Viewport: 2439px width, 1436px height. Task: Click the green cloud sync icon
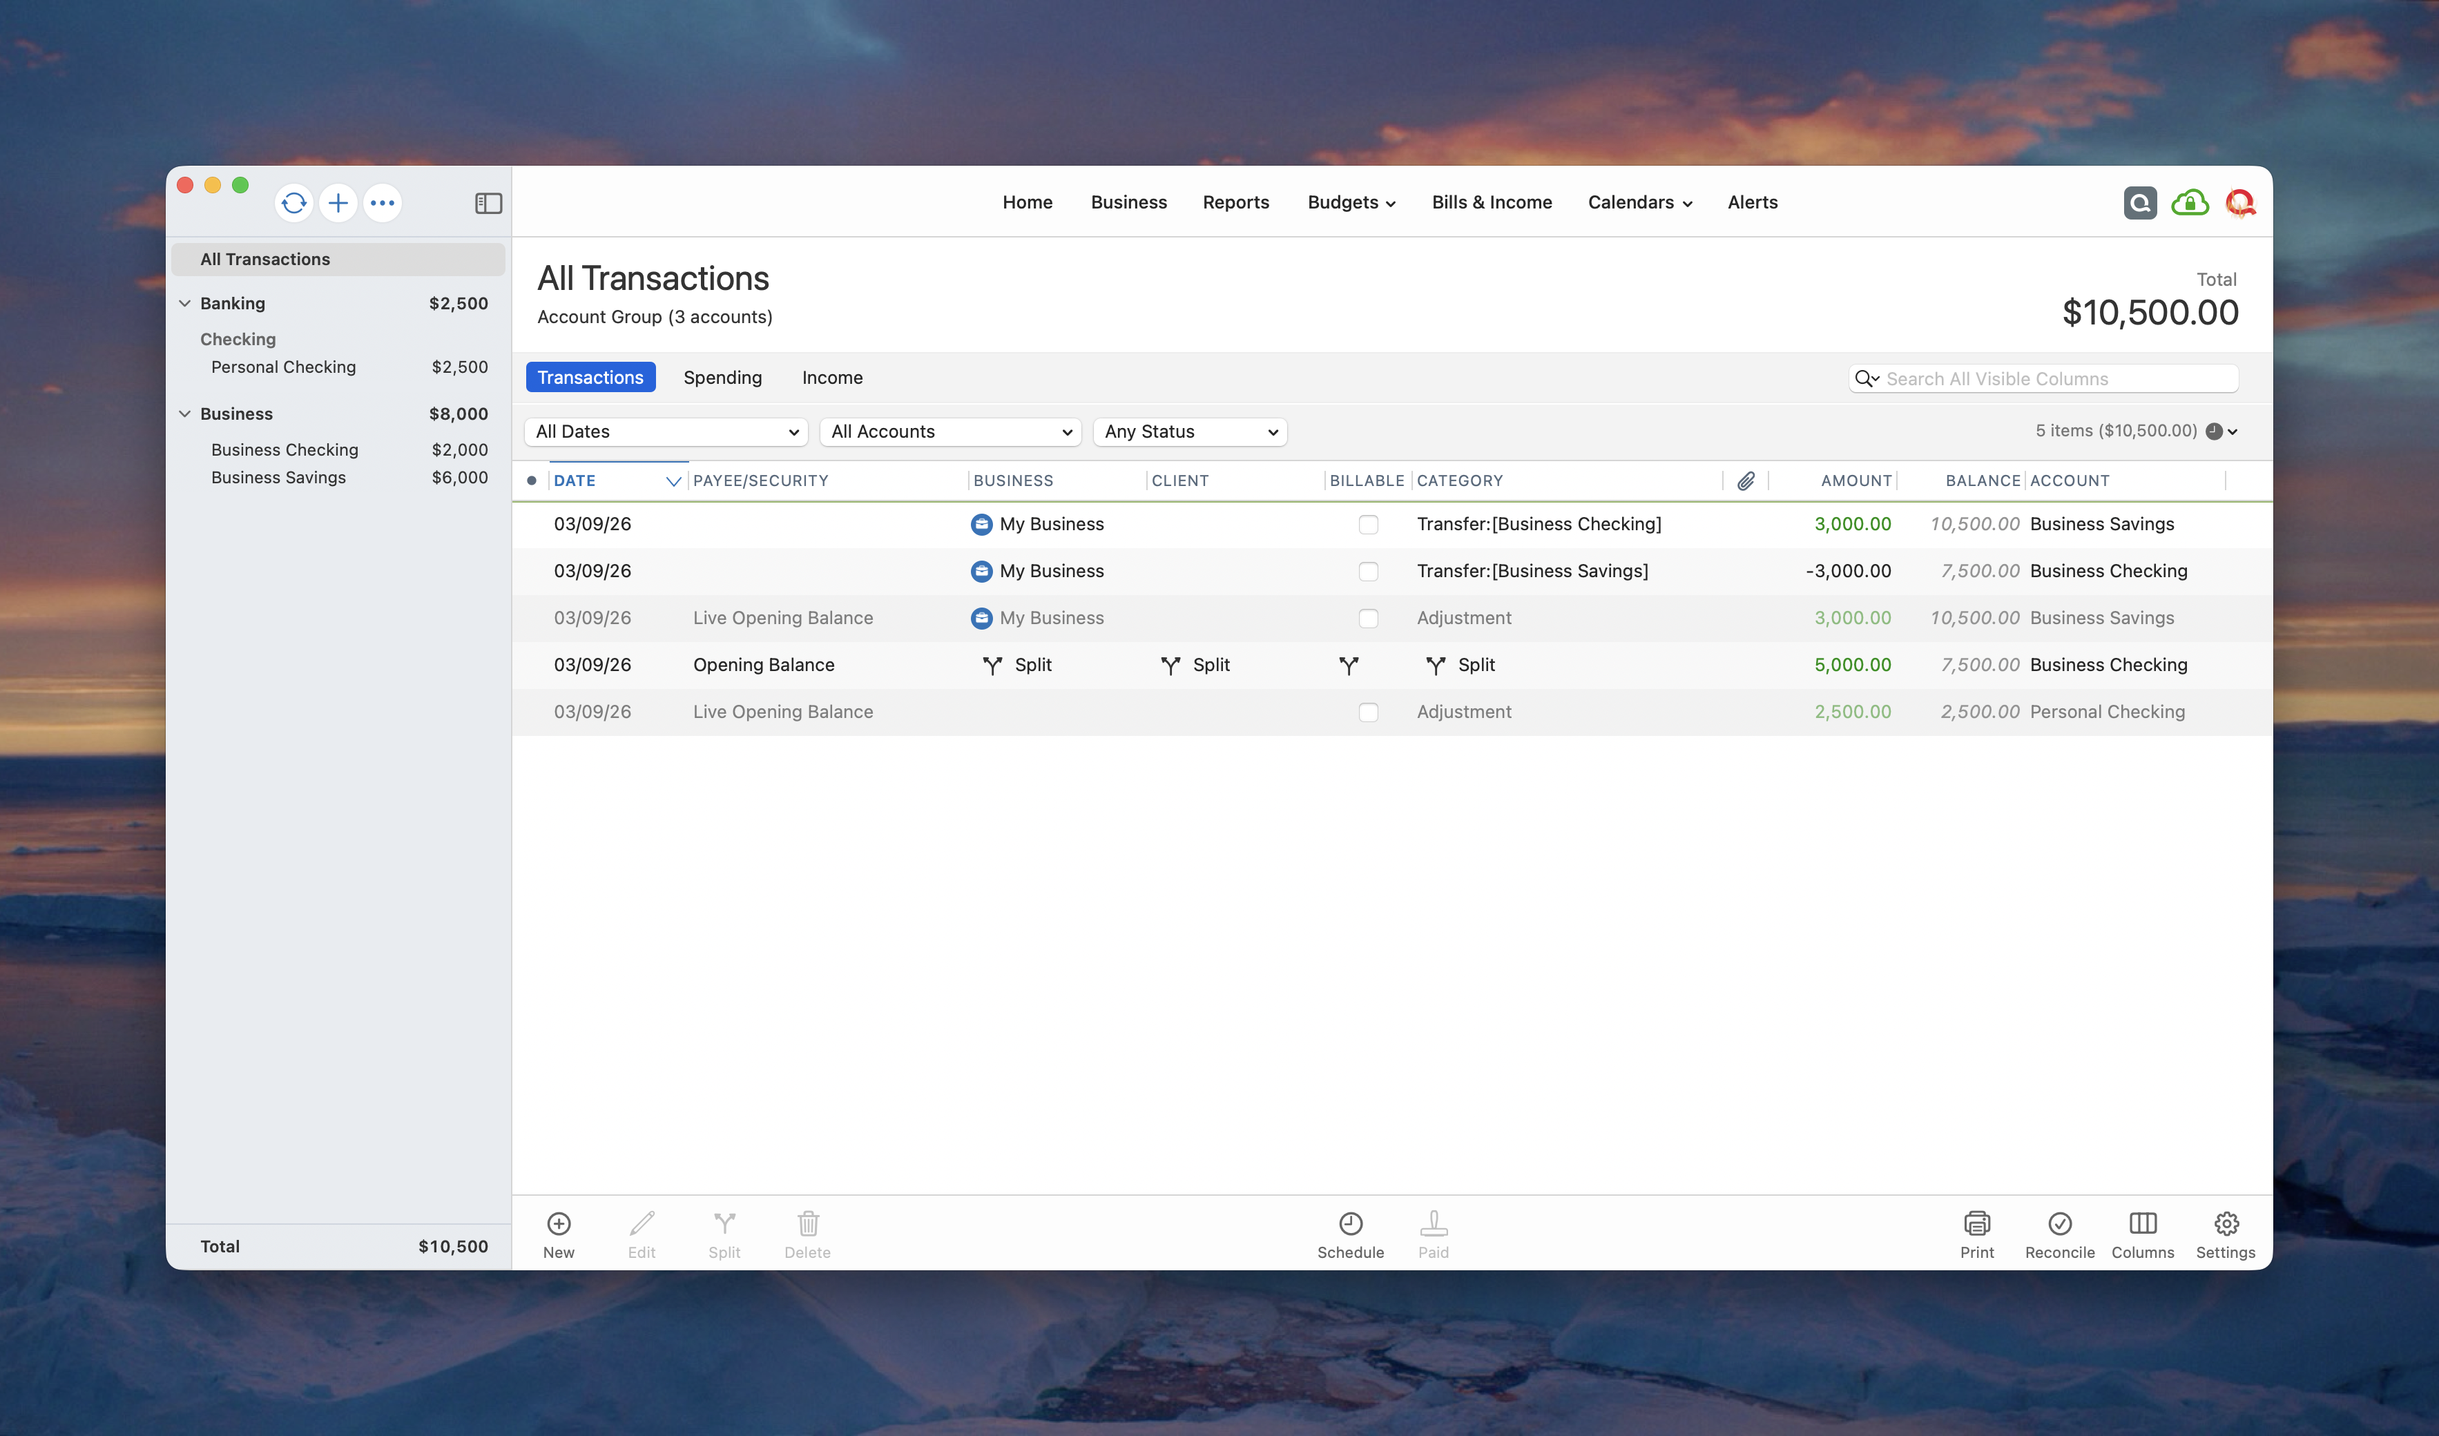click(2189, 203)
